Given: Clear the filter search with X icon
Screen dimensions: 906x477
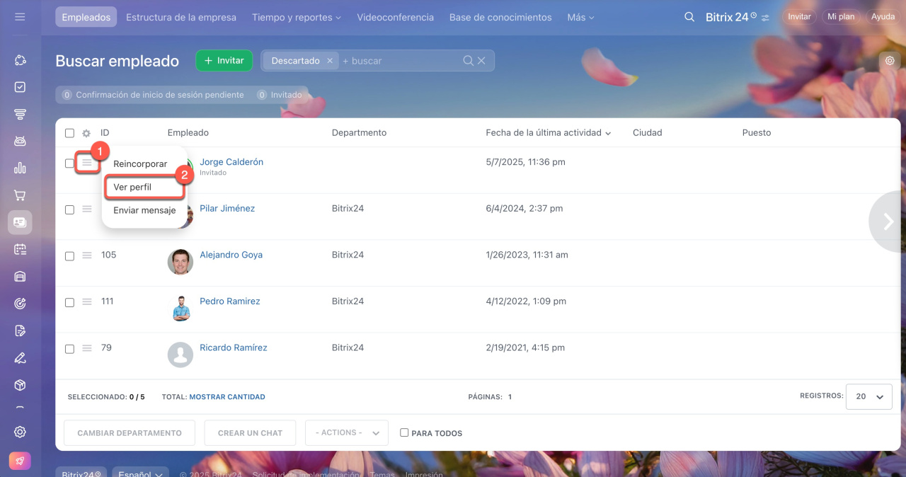Looking at the screenshot, I should [x=481, y=61].
